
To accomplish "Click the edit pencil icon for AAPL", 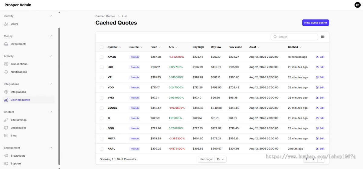I will click(x=317, y=149).
